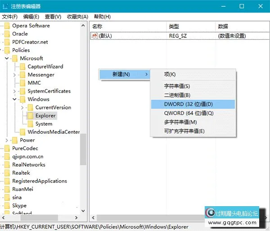Click the tree pane scroll right arrow
Image resolution: width=270 pixels, height=231 pixels.
point(76,218)
